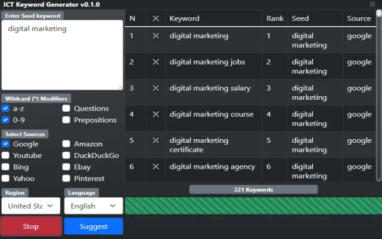The image size is (382, 239).
Task: Tick the Amazon source checkbox
Action: pos(66,144)
